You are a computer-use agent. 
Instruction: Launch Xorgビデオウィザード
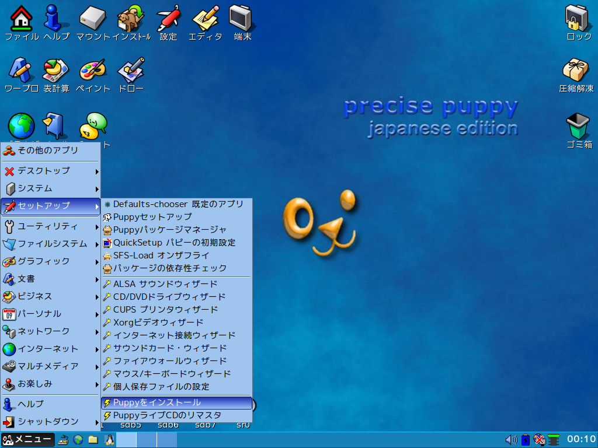pyautogui.click(x=176, y=323)
